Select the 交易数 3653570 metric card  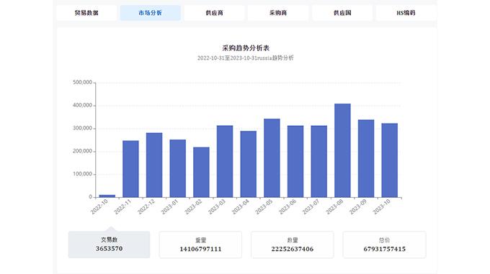[109, 245]
